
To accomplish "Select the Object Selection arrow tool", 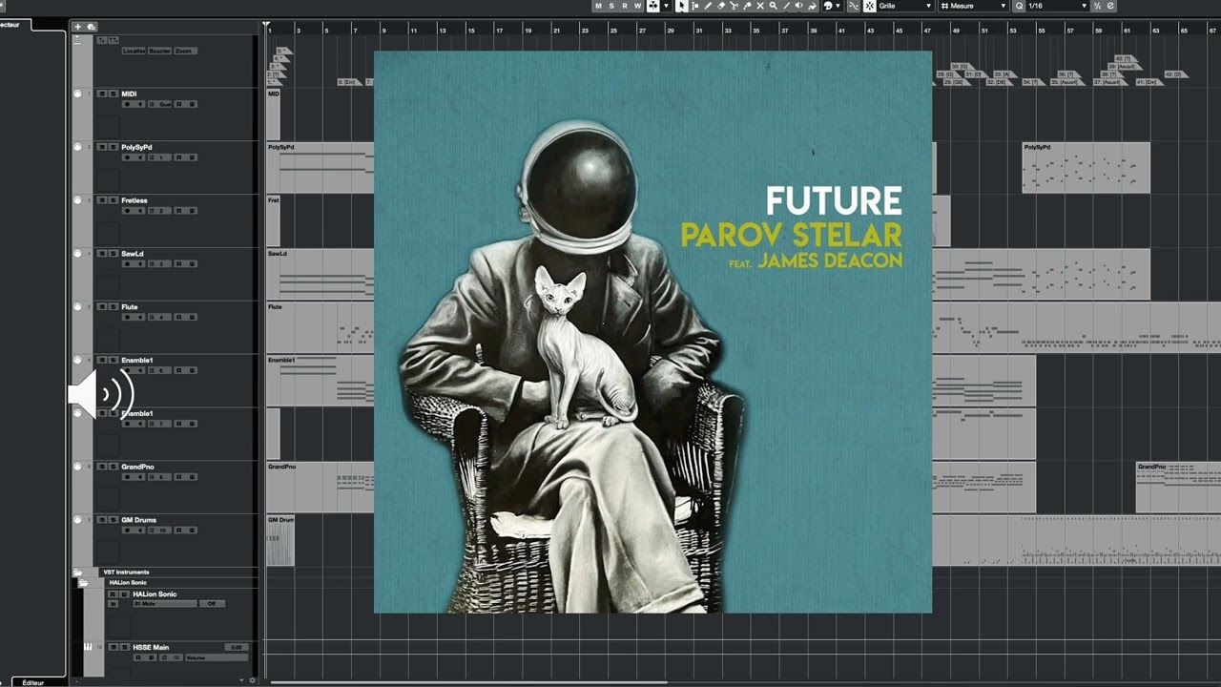I will click(x=681, y=6).
